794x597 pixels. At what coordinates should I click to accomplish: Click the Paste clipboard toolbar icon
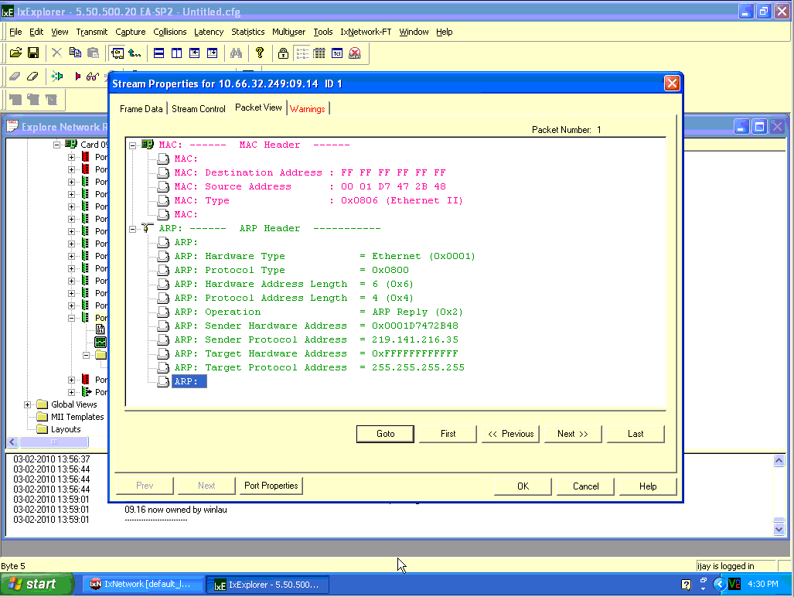pos(93,53)
